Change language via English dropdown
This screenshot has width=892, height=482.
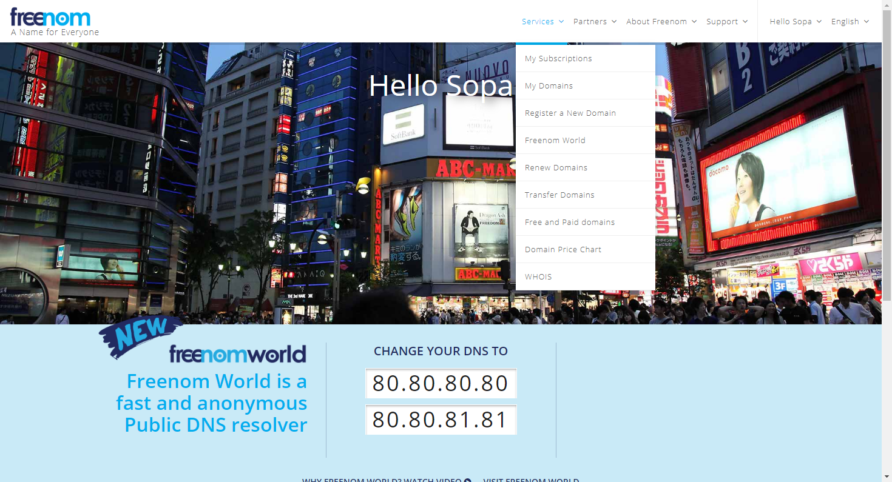tap(850, 22)
